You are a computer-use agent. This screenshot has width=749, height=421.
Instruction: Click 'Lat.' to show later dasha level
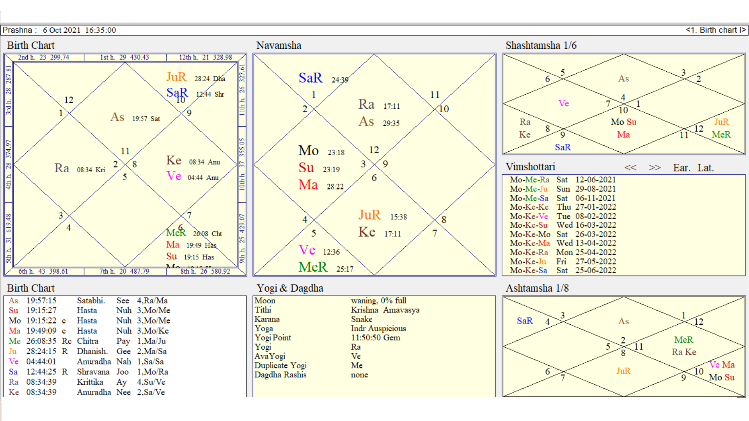point(705,168)
